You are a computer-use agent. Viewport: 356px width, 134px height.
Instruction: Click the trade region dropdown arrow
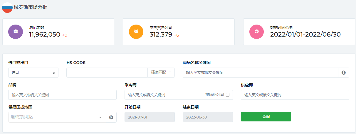coord(100,117)
